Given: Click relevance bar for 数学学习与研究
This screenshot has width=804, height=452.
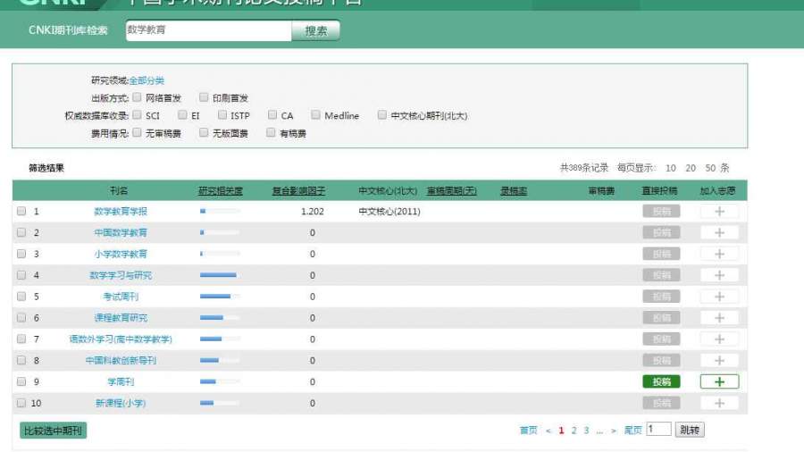Looking at the screenshot, I should pos(220,275).
